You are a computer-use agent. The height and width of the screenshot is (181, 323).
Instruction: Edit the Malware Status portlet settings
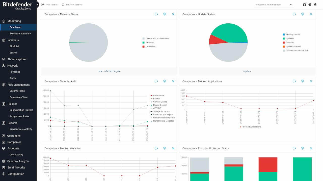(x=165, y=14)
